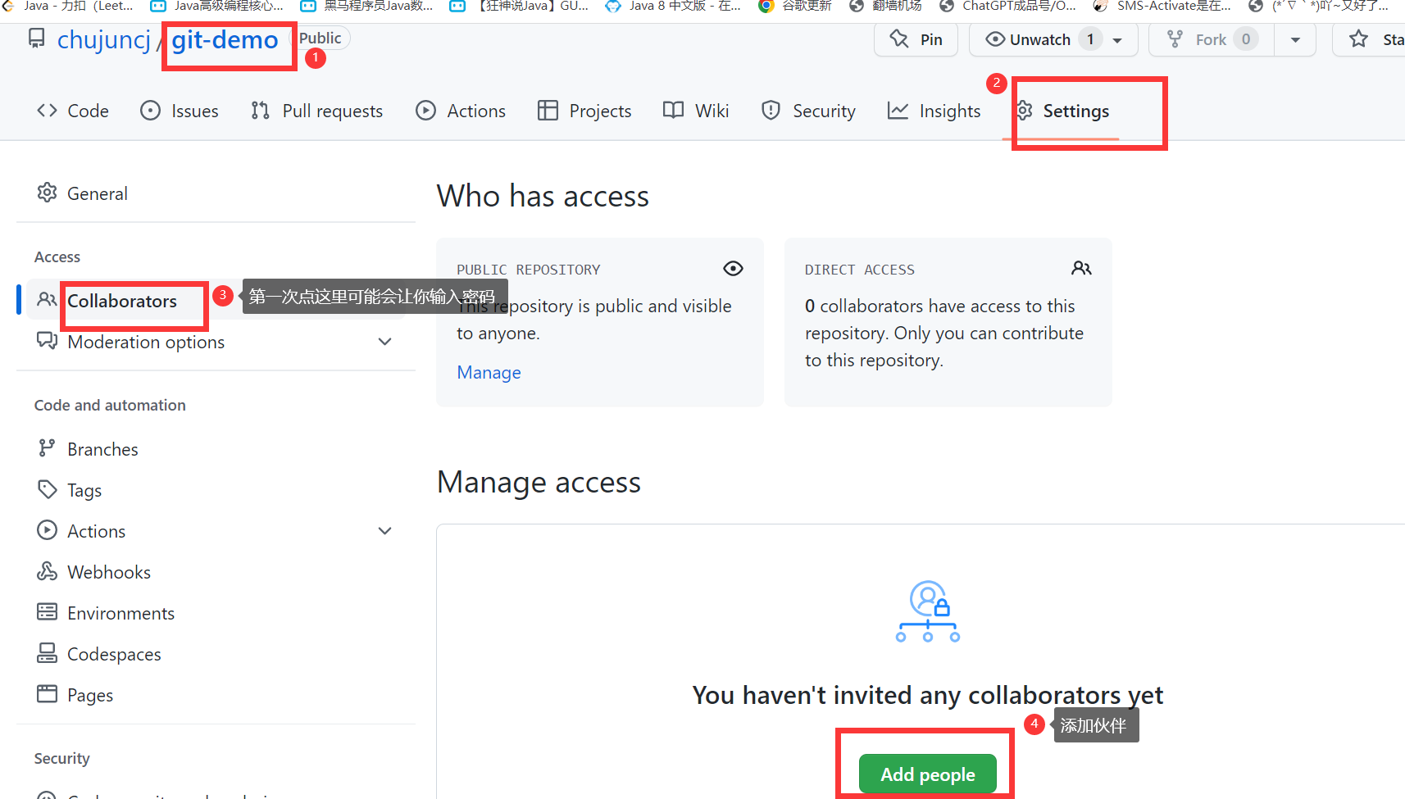Click the Issues circle-dot icon

150,111
